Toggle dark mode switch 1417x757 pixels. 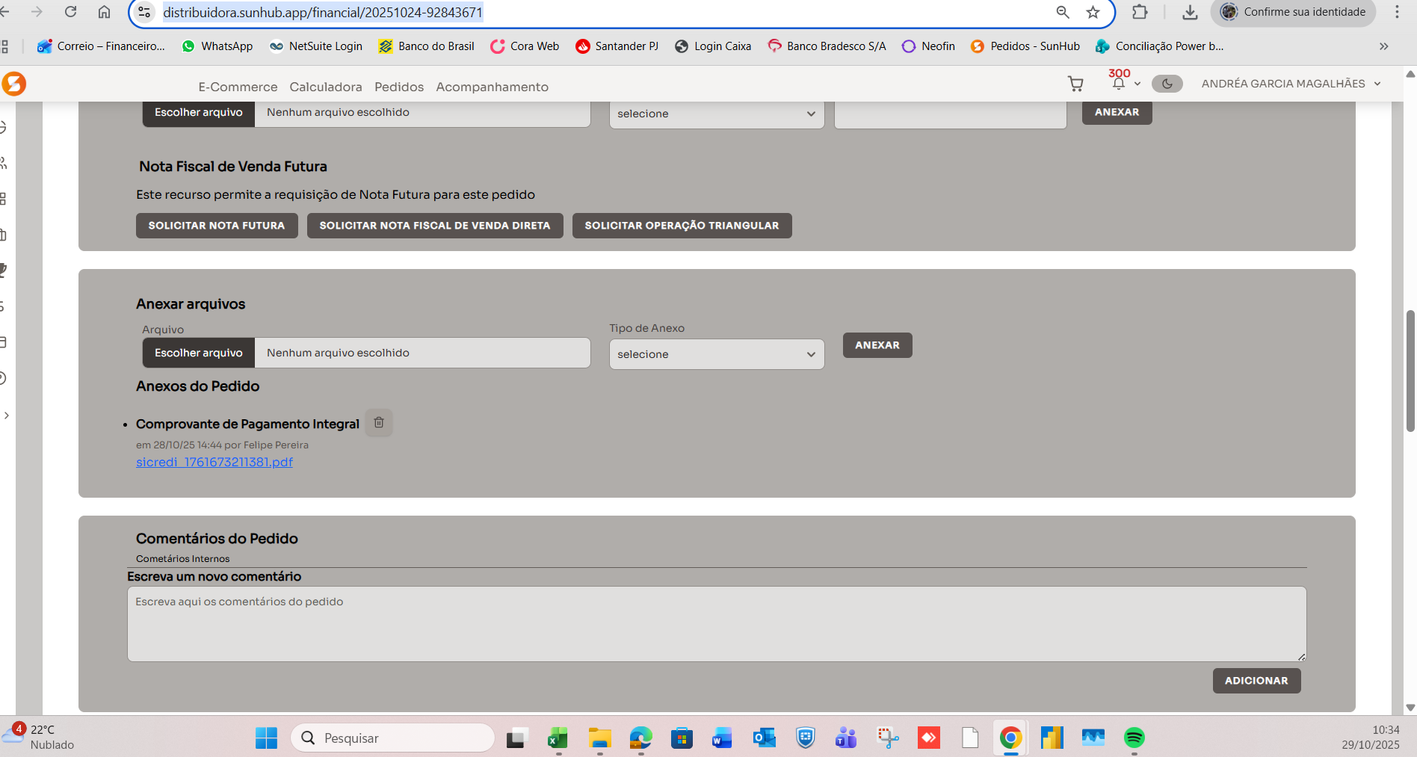1167,84
